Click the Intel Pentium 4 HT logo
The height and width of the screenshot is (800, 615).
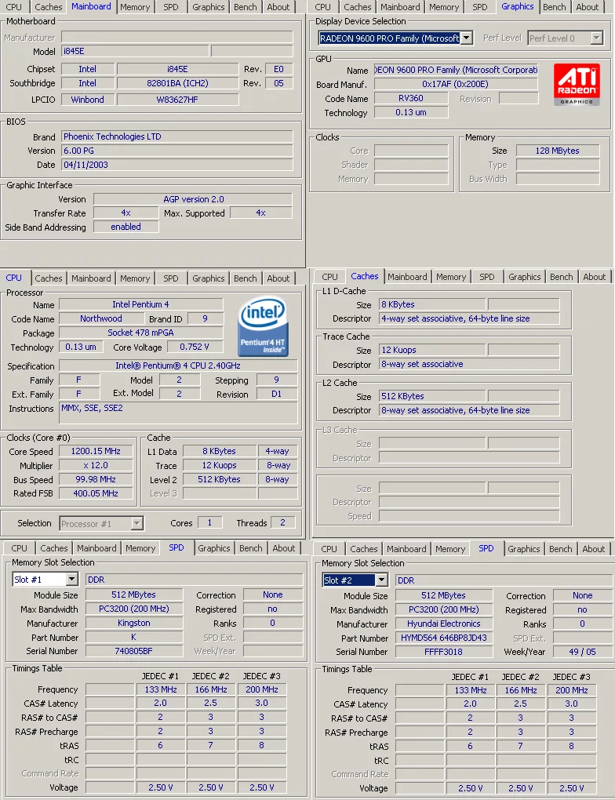coord(263,326)
